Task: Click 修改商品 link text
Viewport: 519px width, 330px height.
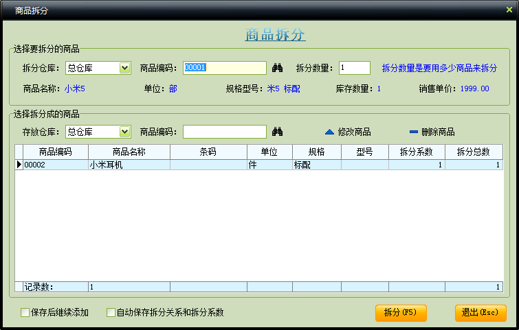Action: 354,132
